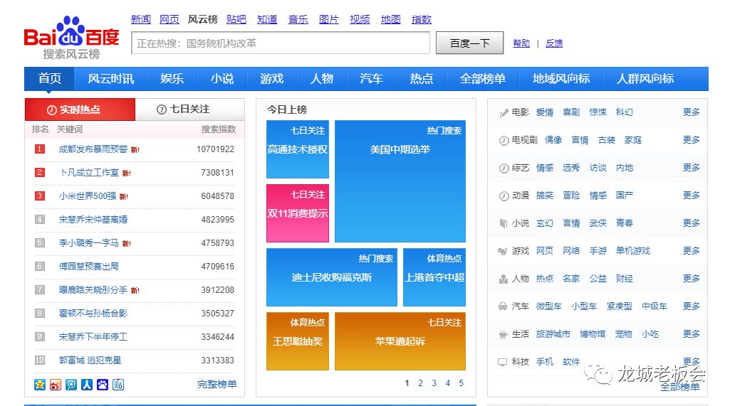
Task: Open 更多 in the 游戏 row
Action: point(692,251)
